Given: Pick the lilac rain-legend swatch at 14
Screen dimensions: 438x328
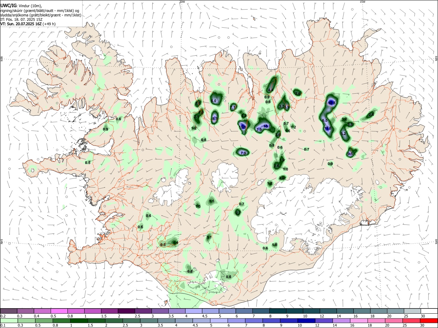Looking at the screenshot, I should (x=342, y=321).
